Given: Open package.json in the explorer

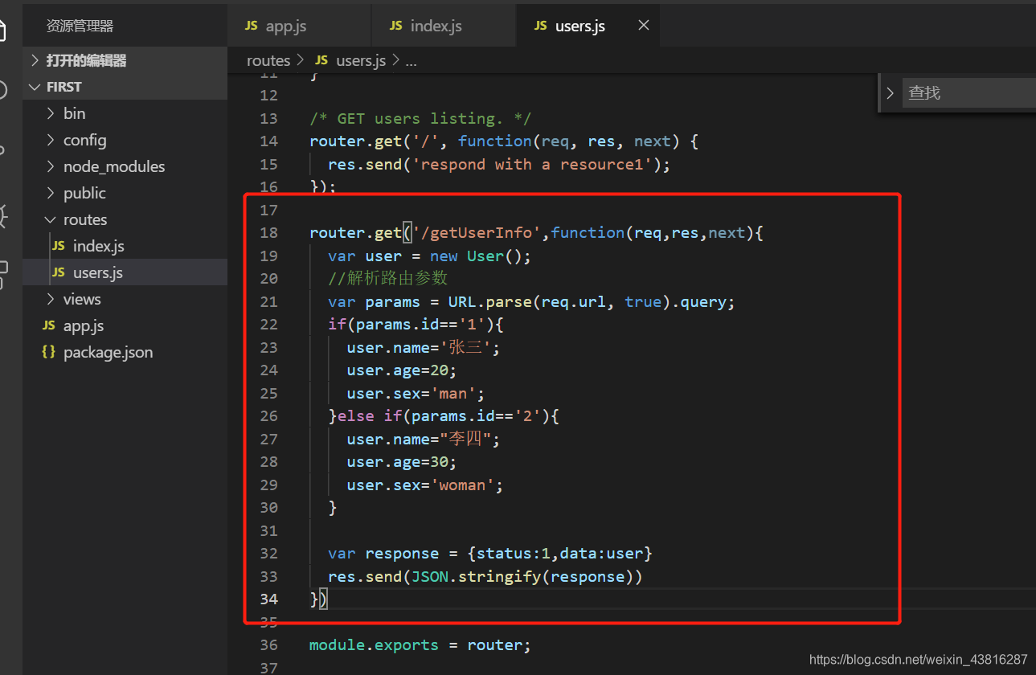Looking at the screenshot, I should coord(125,352).
